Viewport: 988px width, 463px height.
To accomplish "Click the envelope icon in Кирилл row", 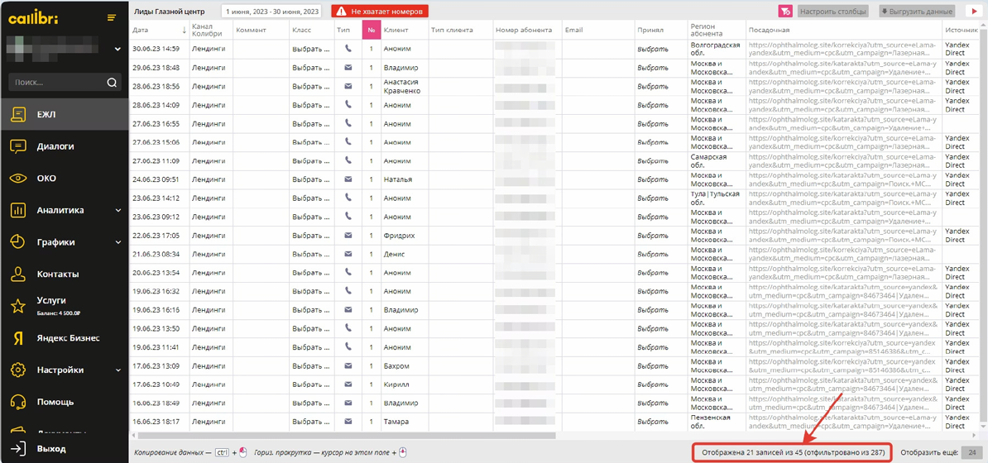I will pyautogui.click(x=348, y=384).
